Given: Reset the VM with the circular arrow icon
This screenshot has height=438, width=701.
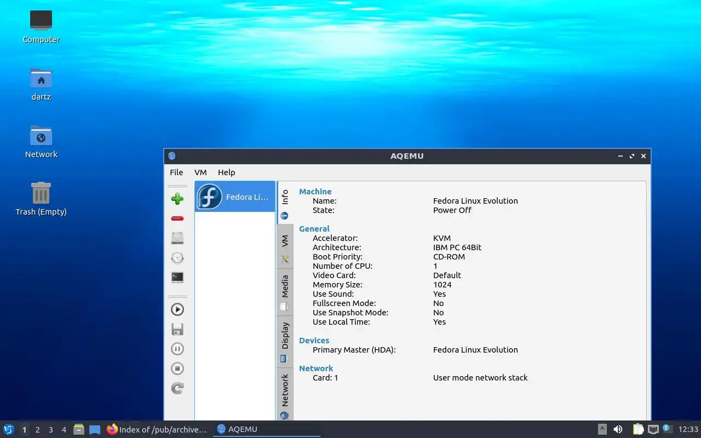Looking at the screenshot, I should [177, 388].
